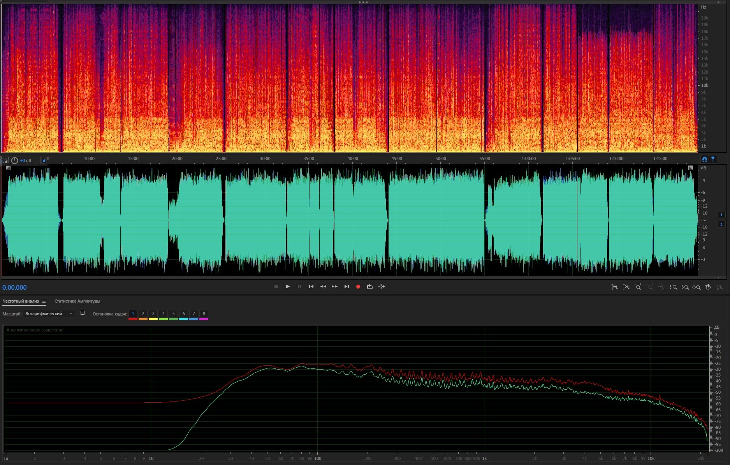Adjust the +0 dB volume knob
730x465 pixels.
pyautogui.click(x=14, y=160)
